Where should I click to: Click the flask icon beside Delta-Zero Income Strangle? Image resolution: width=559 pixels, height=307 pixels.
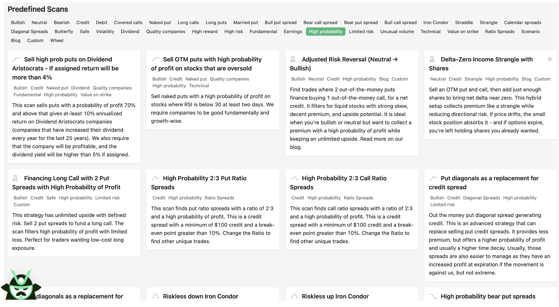point(432,59)
